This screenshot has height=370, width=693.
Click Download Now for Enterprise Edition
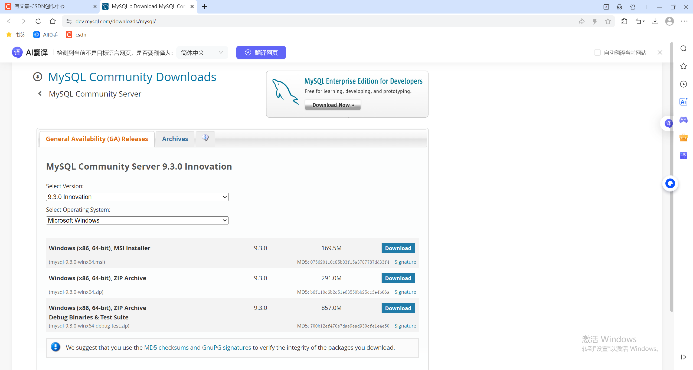click(333, 105)
